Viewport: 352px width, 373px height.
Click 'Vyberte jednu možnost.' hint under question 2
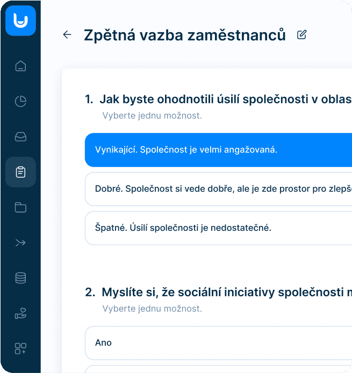152,309
